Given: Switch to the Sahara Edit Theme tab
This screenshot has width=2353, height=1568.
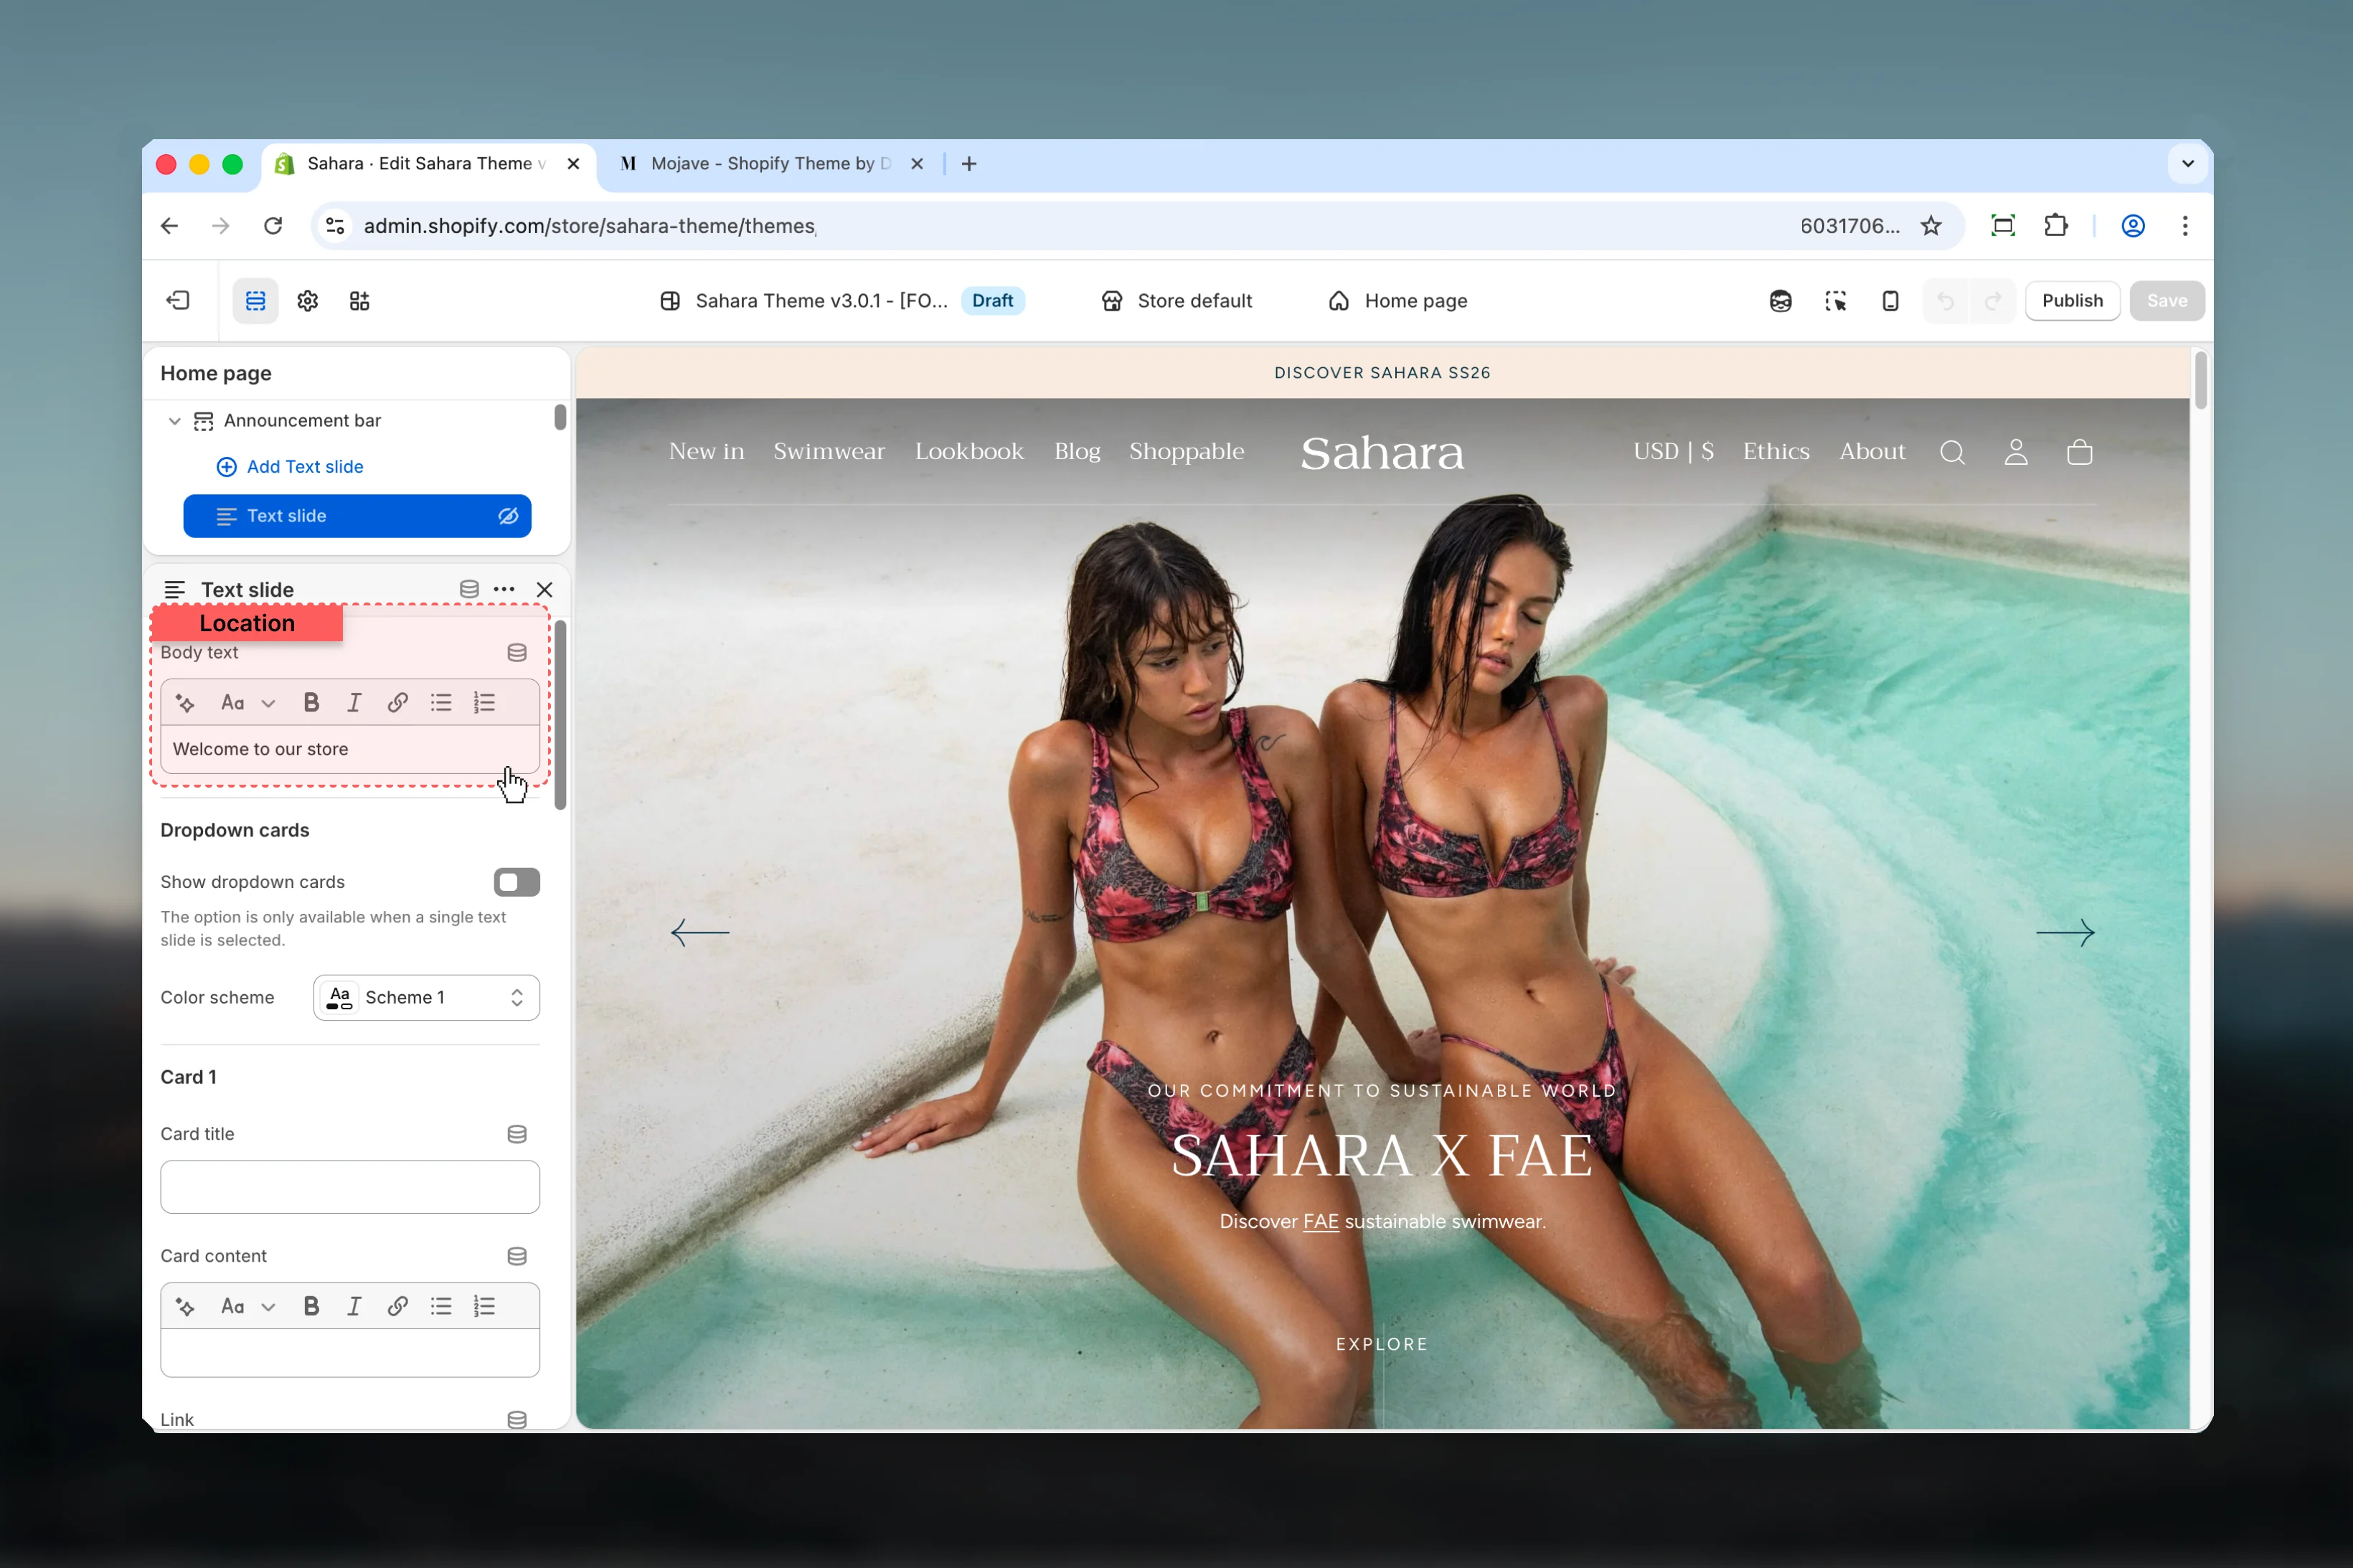Looking at the screenshot, I should [427, 164].
